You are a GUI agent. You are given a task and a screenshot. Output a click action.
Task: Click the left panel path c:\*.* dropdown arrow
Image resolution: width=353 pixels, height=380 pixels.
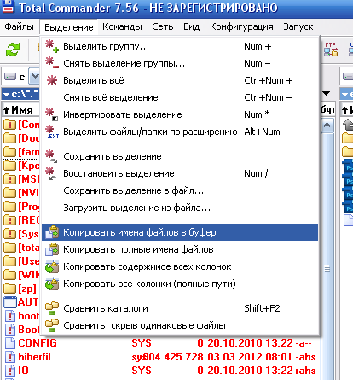tap(6, 94)
